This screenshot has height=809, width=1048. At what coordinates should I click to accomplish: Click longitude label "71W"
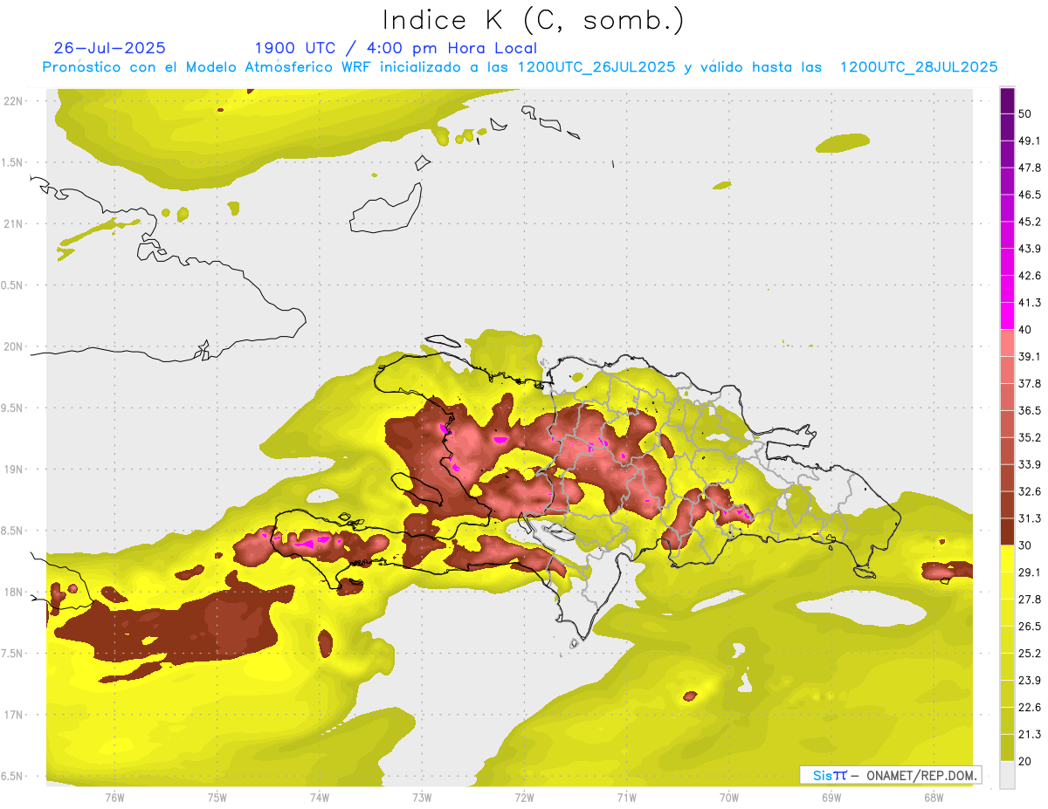pos(626,798)
